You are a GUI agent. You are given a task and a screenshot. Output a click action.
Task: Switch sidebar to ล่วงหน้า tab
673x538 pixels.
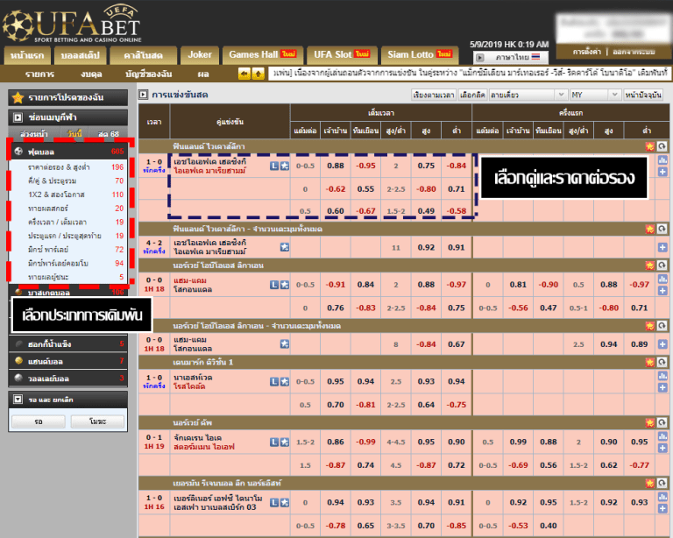click(34, 133)
